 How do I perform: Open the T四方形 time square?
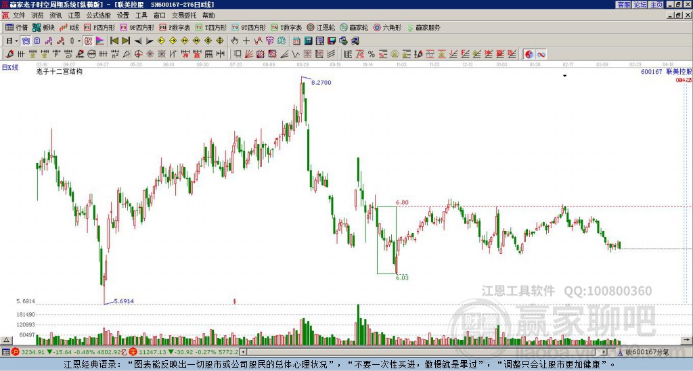211,27
